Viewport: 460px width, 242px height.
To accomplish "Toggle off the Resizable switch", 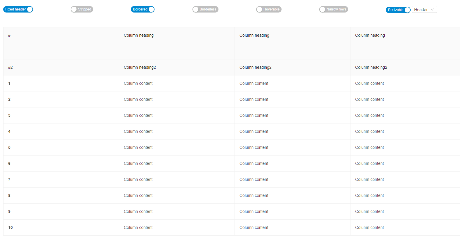I will click(398, 10).
